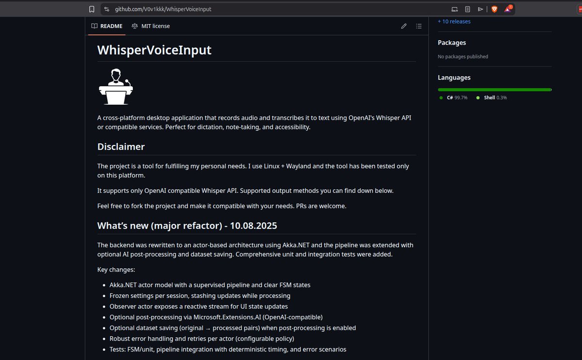Click 'The project is a tool' paragraph

(x=253, y=171)
